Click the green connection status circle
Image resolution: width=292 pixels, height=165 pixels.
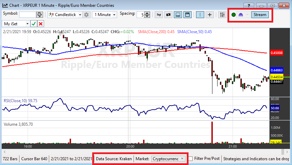pos(234,15)
